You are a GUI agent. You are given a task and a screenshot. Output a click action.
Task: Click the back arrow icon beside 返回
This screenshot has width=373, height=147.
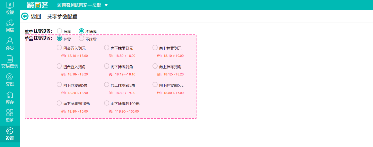click(x=25, y=16)
